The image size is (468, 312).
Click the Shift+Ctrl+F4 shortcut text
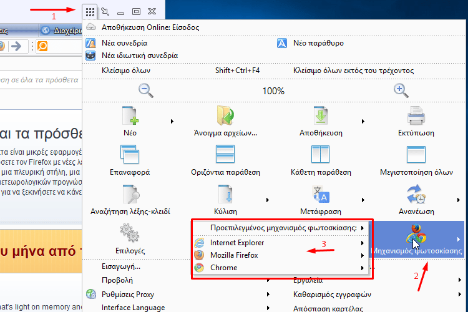[x=237, y=71]
